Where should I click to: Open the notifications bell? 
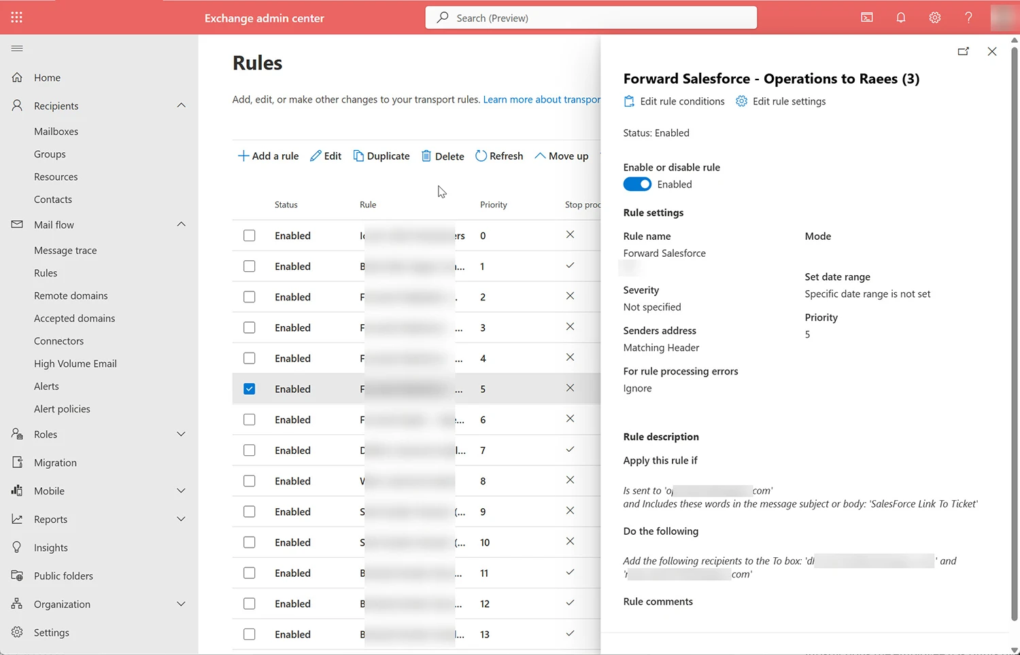[x=901, y=18]
